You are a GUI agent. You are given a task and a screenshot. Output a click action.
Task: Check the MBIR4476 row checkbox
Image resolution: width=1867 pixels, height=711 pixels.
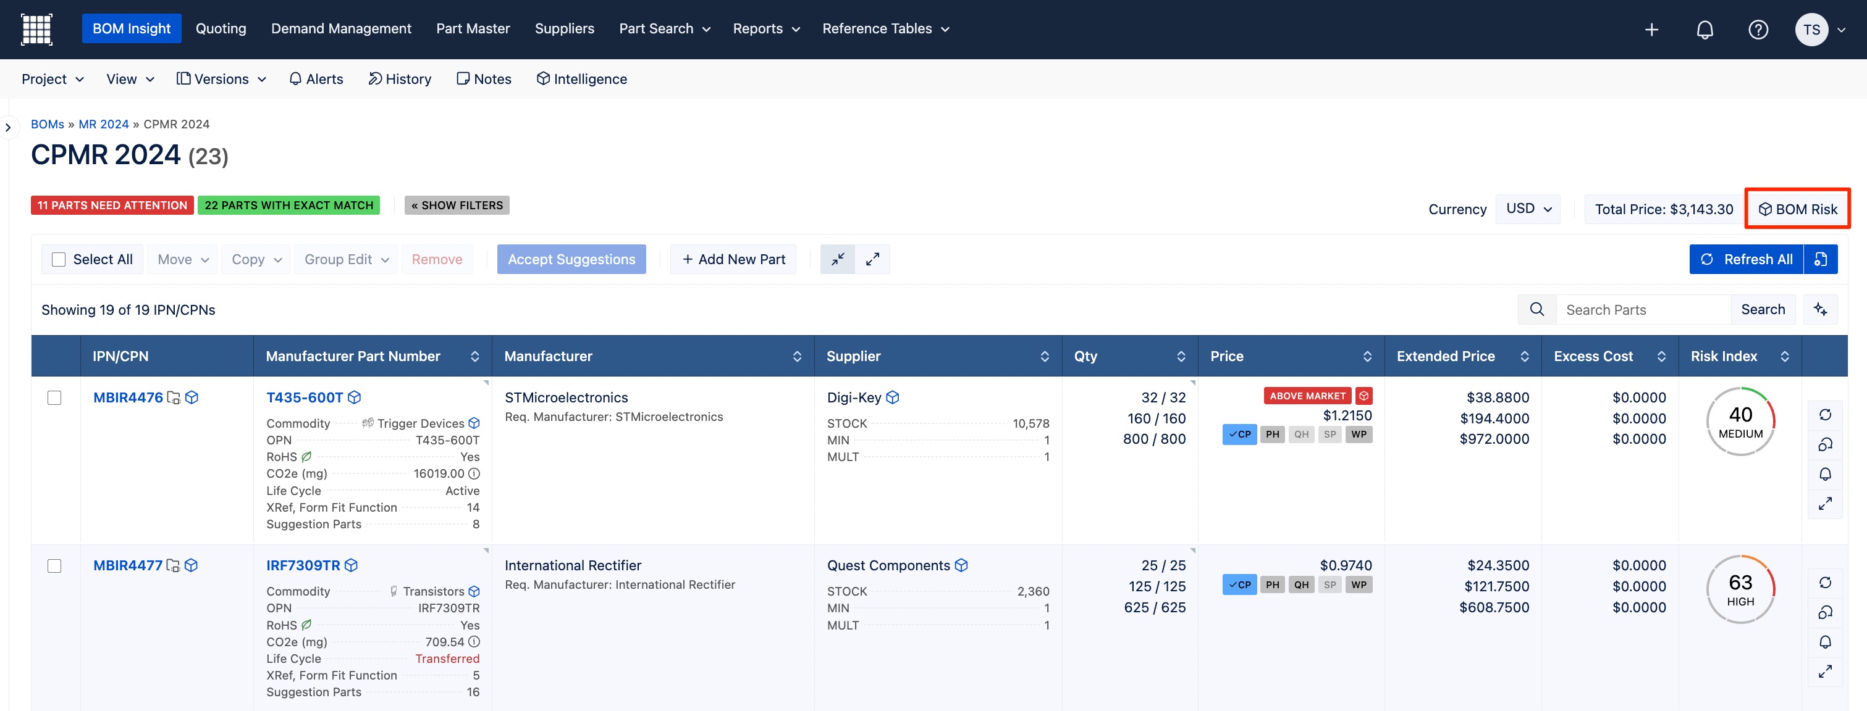(54, 397)
